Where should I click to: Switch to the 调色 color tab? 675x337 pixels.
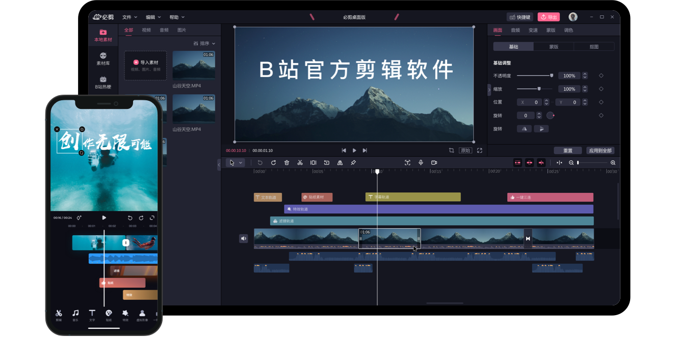click(568, 30)
